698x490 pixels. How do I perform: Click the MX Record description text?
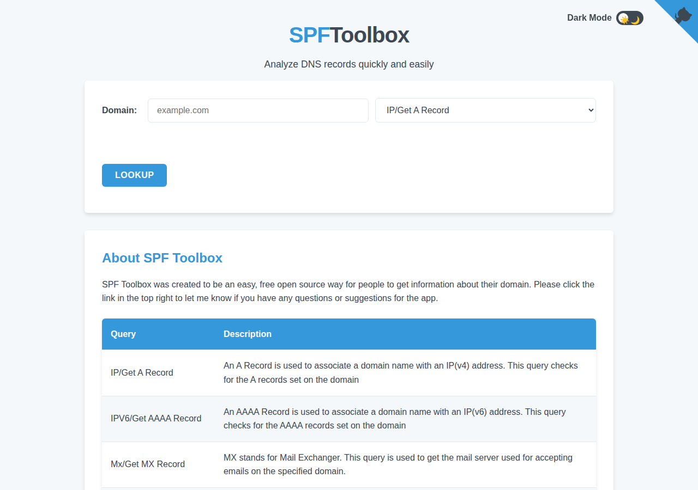[398, 464]
